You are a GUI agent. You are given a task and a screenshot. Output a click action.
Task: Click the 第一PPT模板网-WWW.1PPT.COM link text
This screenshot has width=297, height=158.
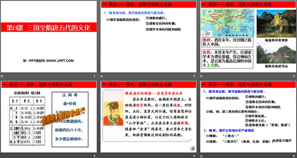click(x=48, y=61)
